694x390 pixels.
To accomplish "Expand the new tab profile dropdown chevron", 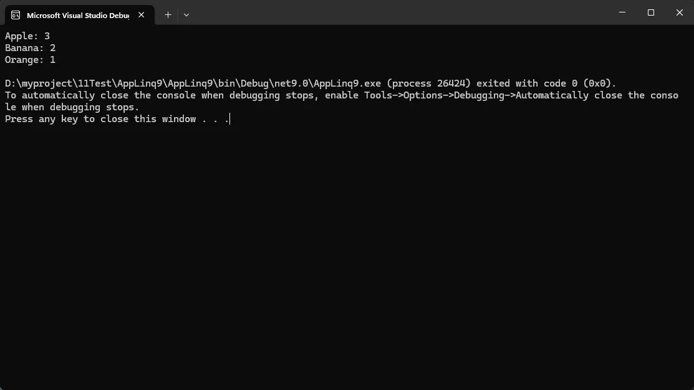I will [x=186, y=15].
